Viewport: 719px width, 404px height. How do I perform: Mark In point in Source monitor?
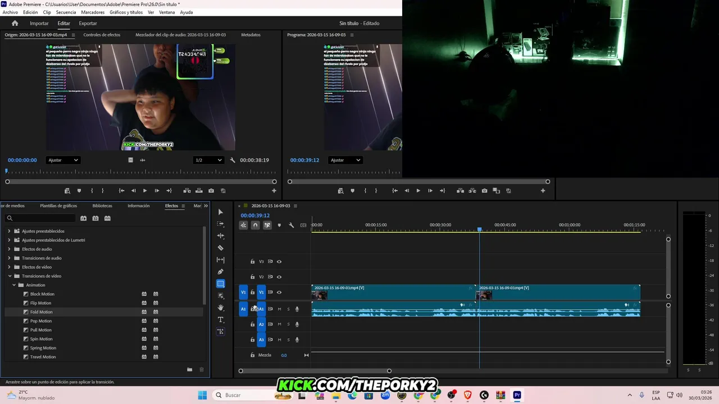click(92, 191)
